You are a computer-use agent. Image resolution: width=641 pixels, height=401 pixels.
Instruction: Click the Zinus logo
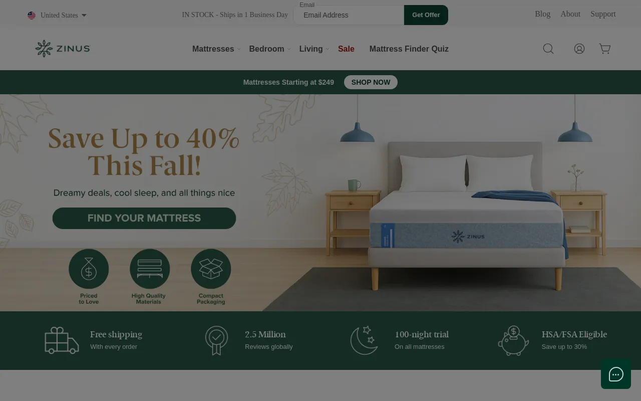tap(63, 49)
